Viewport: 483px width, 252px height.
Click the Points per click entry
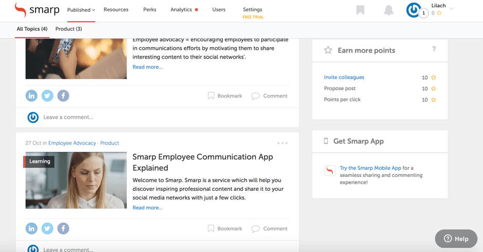click(342, 99)
